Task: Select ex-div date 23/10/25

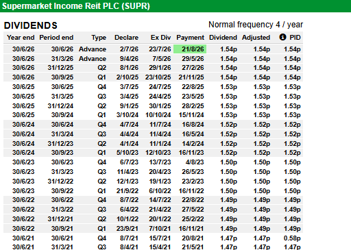Action: coord(158,77)
